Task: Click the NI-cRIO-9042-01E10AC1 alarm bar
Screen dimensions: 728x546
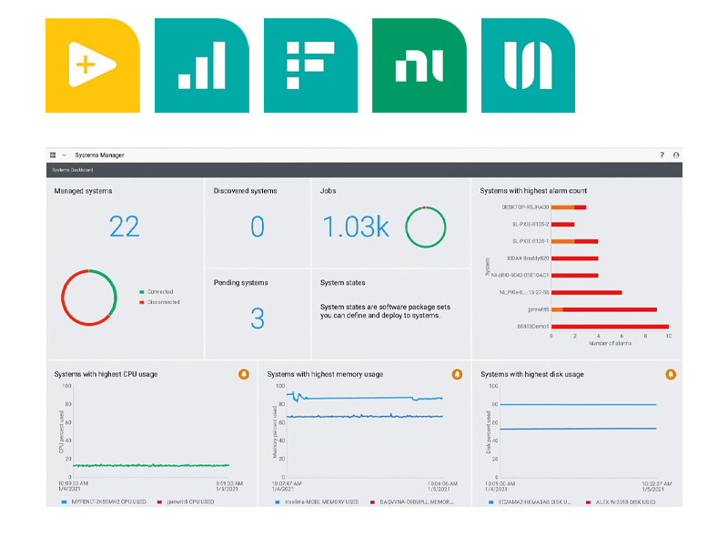Action: click(x=575, y=276)
